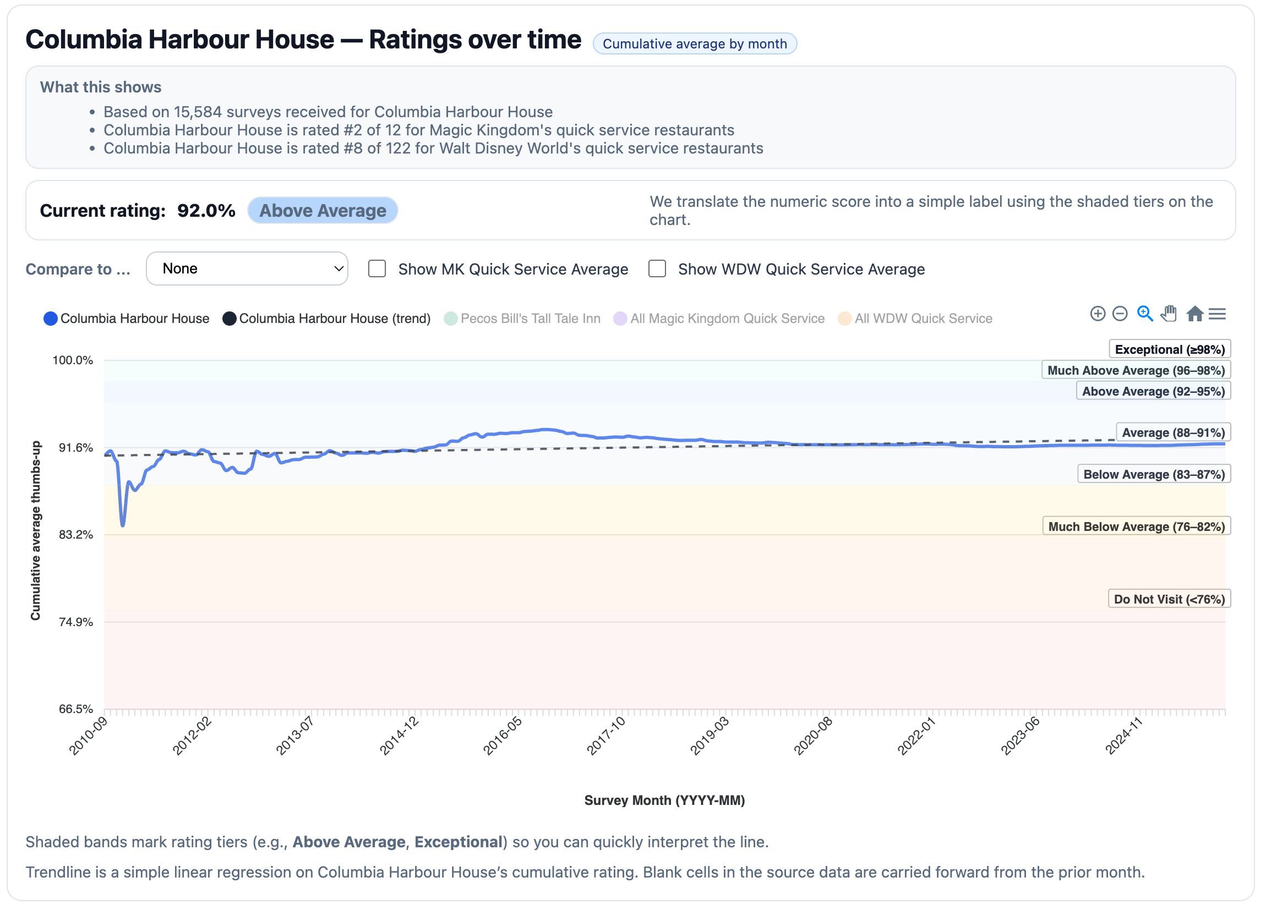Toggle Columbia Harbour House series marker
The height and width of the screenshot is (910, 1266).
(x=50, y=319)
